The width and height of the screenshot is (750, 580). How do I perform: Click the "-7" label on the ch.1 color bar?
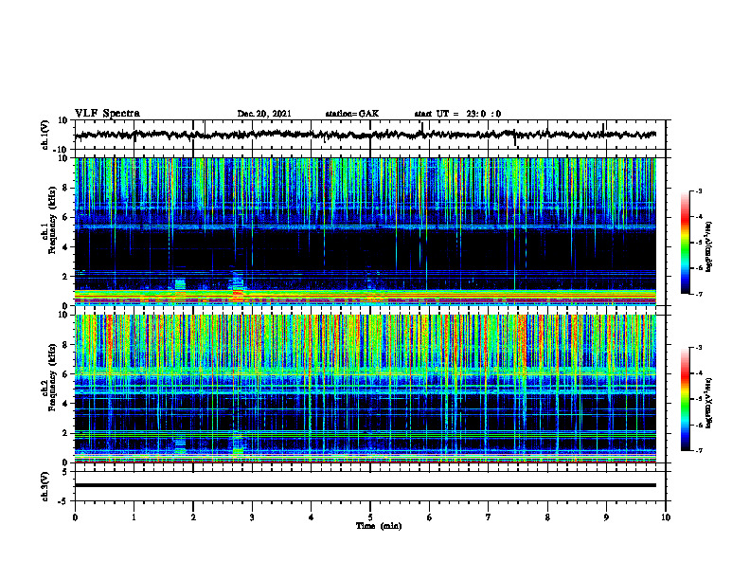(x=698, y=294)
